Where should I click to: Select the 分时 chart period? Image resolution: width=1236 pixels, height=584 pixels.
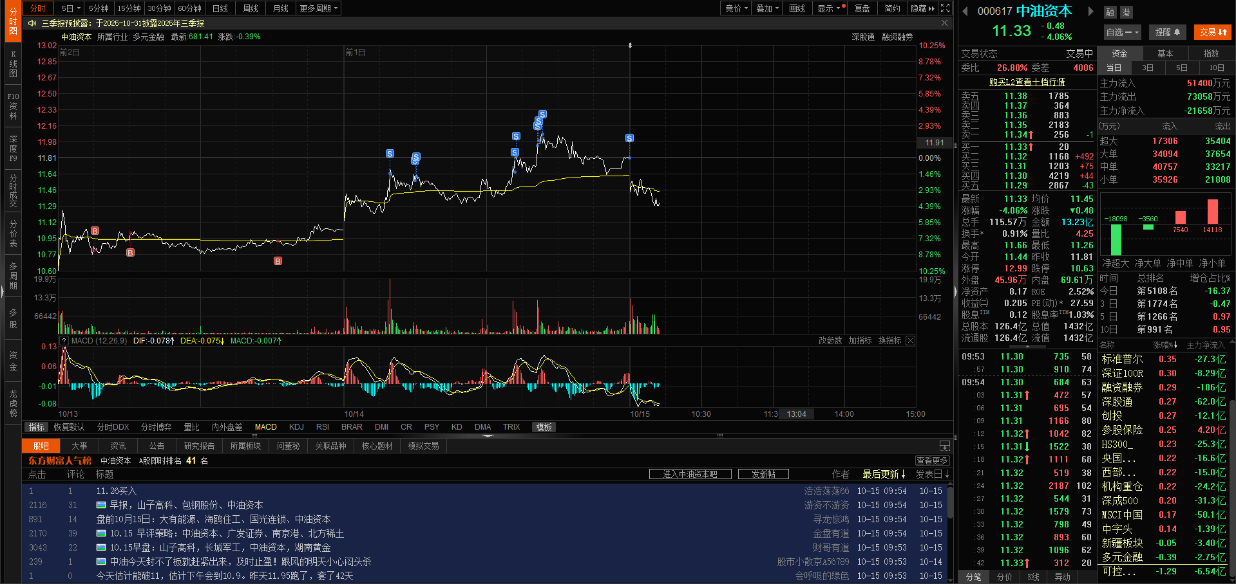[38, 8]
